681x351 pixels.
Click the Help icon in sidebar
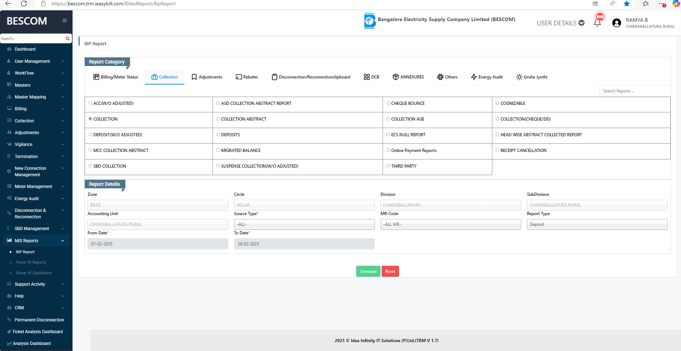pyautogui.click(x=9, y=296)
